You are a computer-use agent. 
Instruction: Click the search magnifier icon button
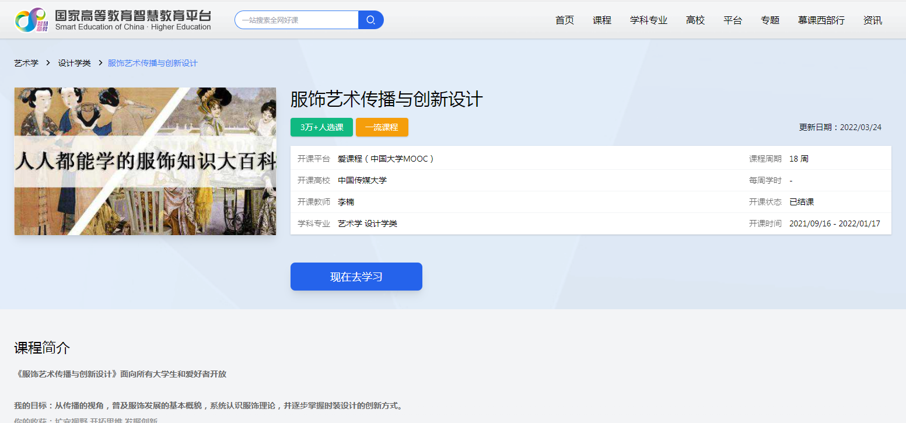click(370, 20)
